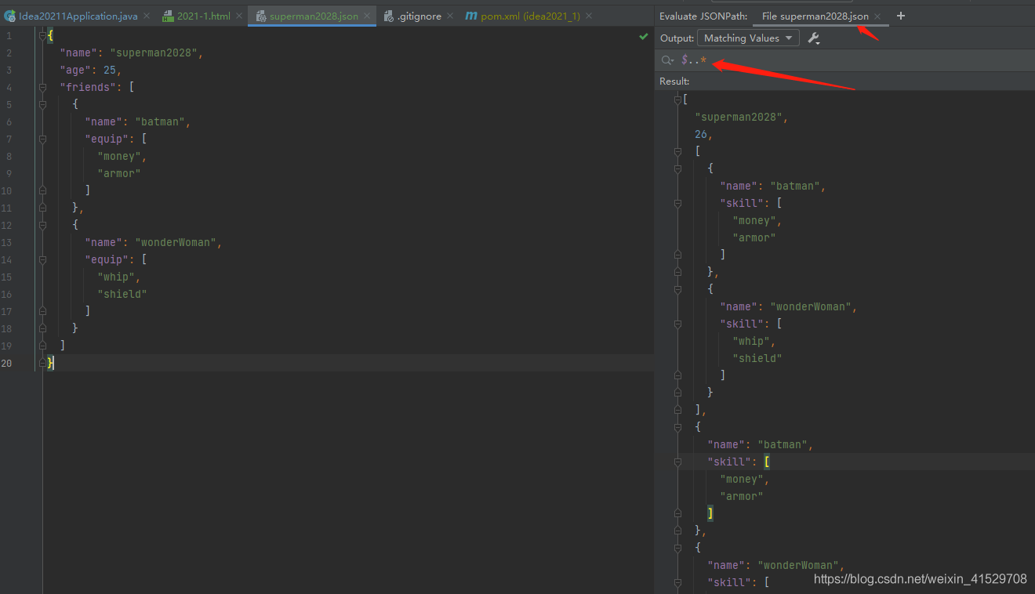1035x594 pixels.
Task: Click the Maven icon on pom.xml tab
Action: click(x=470, y=16)
